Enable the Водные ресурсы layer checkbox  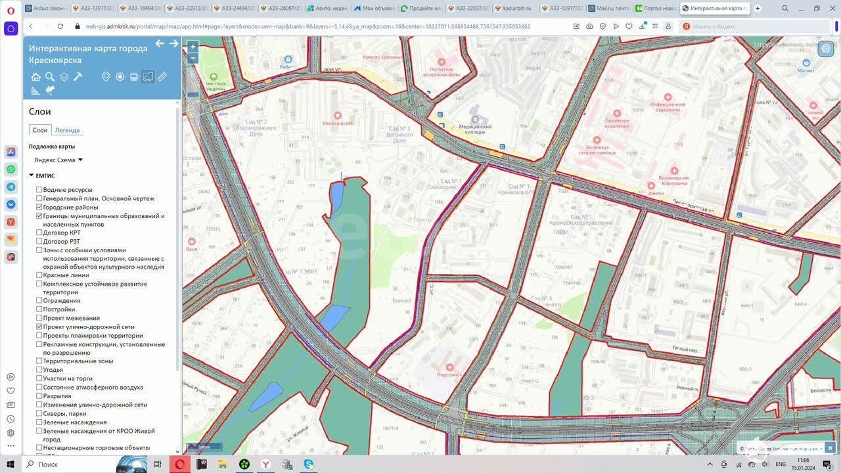39,190
